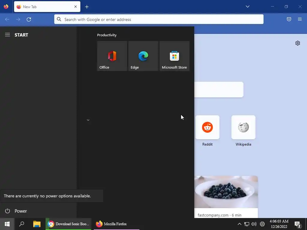This screenshot has width=307, height=230.
Task: Open the network icon in system tray
Action: coord(247,224)
